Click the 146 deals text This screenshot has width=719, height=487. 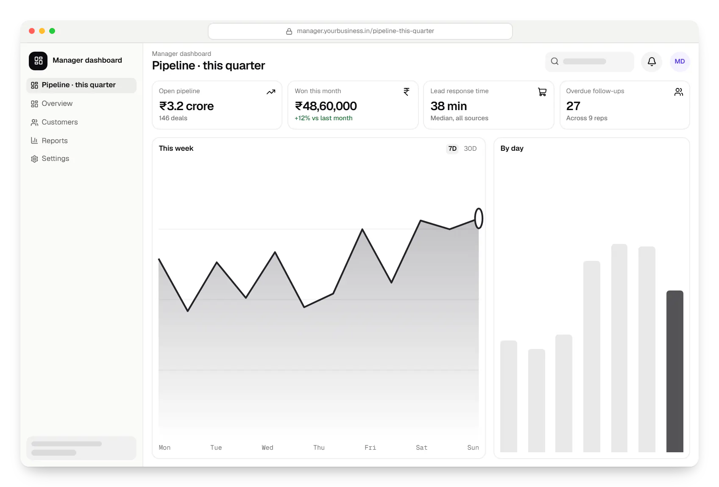pos(173,119)
